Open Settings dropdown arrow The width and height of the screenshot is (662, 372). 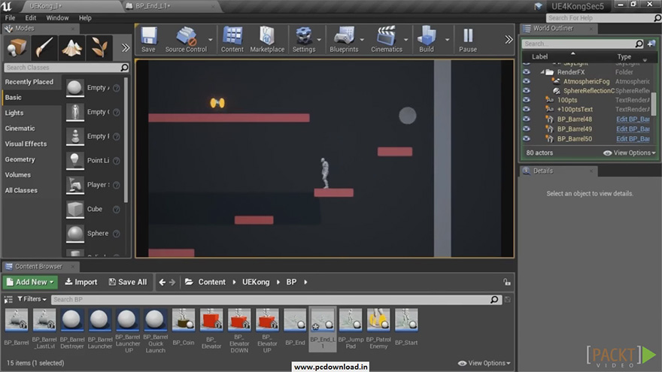point(319,40)
